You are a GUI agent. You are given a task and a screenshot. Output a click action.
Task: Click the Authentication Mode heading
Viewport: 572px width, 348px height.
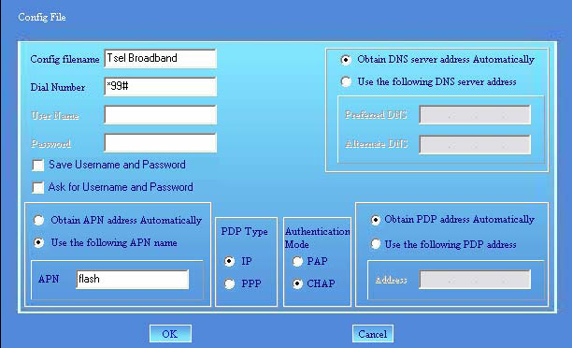(318, 238)
